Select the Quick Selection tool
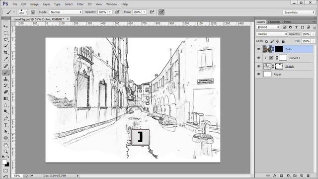This screenshot has width=318, height=179. 5,46
